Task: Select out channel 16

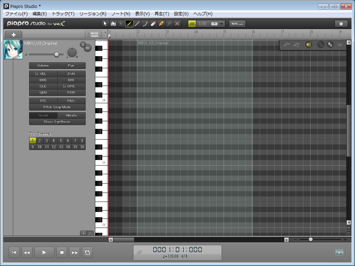Action: [82, 147]
